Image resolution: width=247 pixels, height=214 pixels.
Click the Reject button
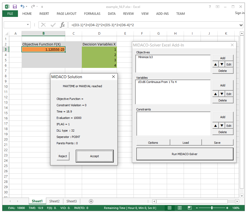click(63, 156)
